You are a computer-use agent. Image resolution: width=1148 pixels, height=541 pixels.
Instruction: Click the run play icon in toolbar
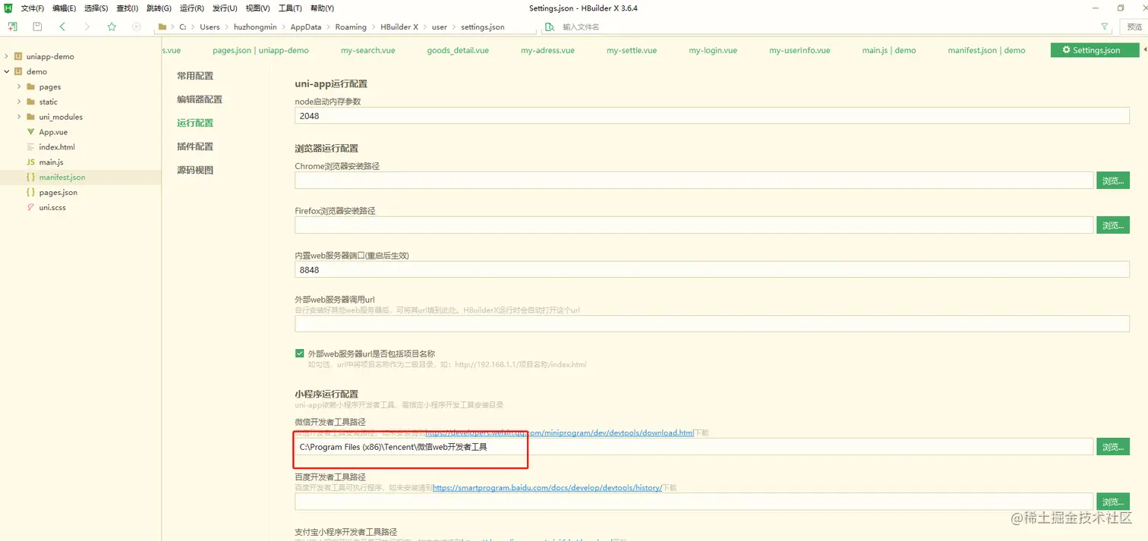(137, 27)
